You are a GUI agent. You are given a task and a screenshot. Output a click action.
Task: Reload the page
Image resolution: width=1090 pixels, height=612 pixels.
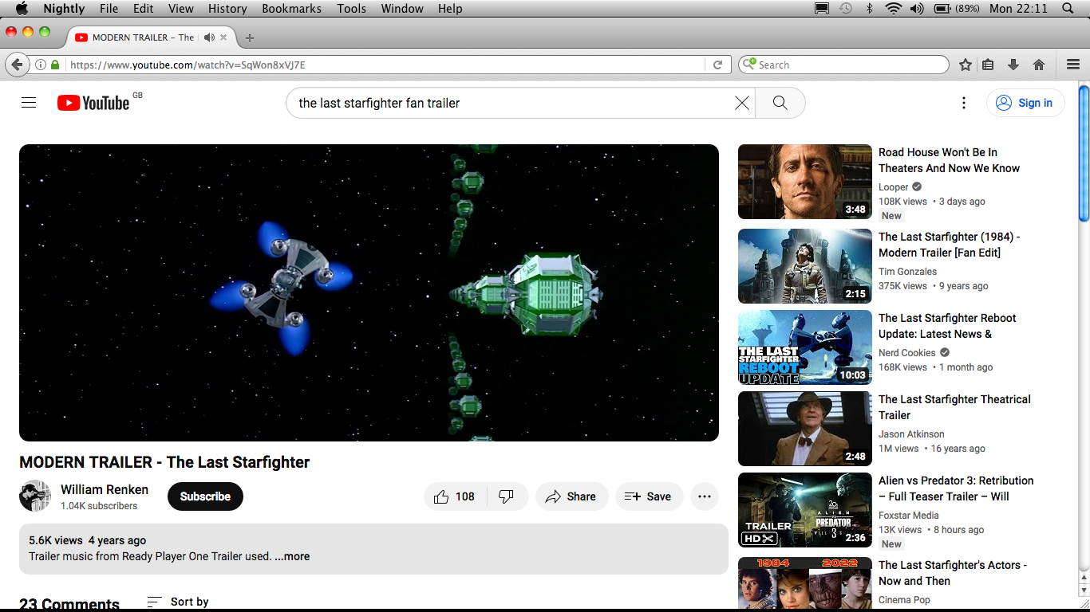[717, 65]
